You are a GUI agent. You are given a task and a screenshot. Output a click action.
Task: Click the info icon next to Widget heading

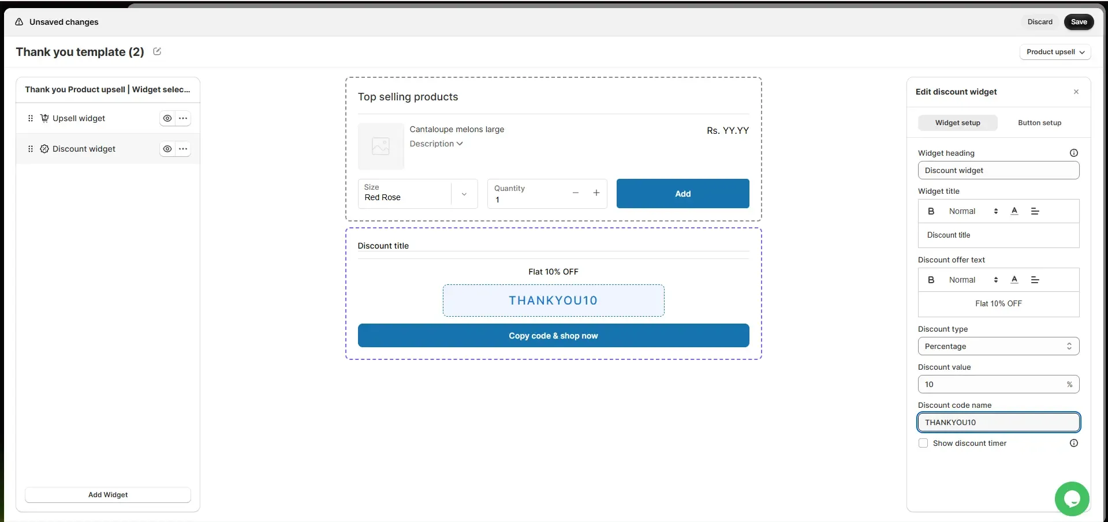click(1074, 153)
